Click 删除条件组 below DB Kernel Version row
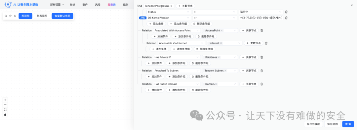This screenshot has width=357, height=130. point(201,24)
